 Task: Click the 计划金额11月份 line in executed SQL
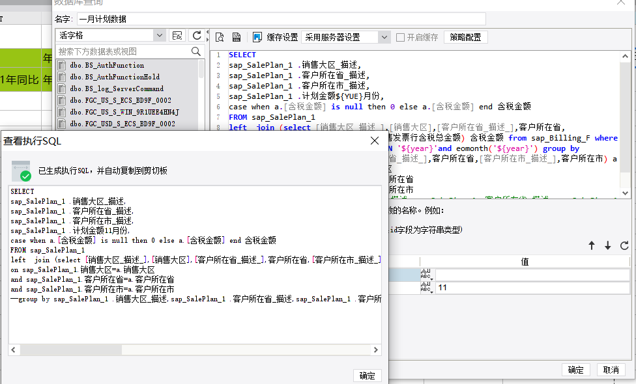click(x=70, y=230)
